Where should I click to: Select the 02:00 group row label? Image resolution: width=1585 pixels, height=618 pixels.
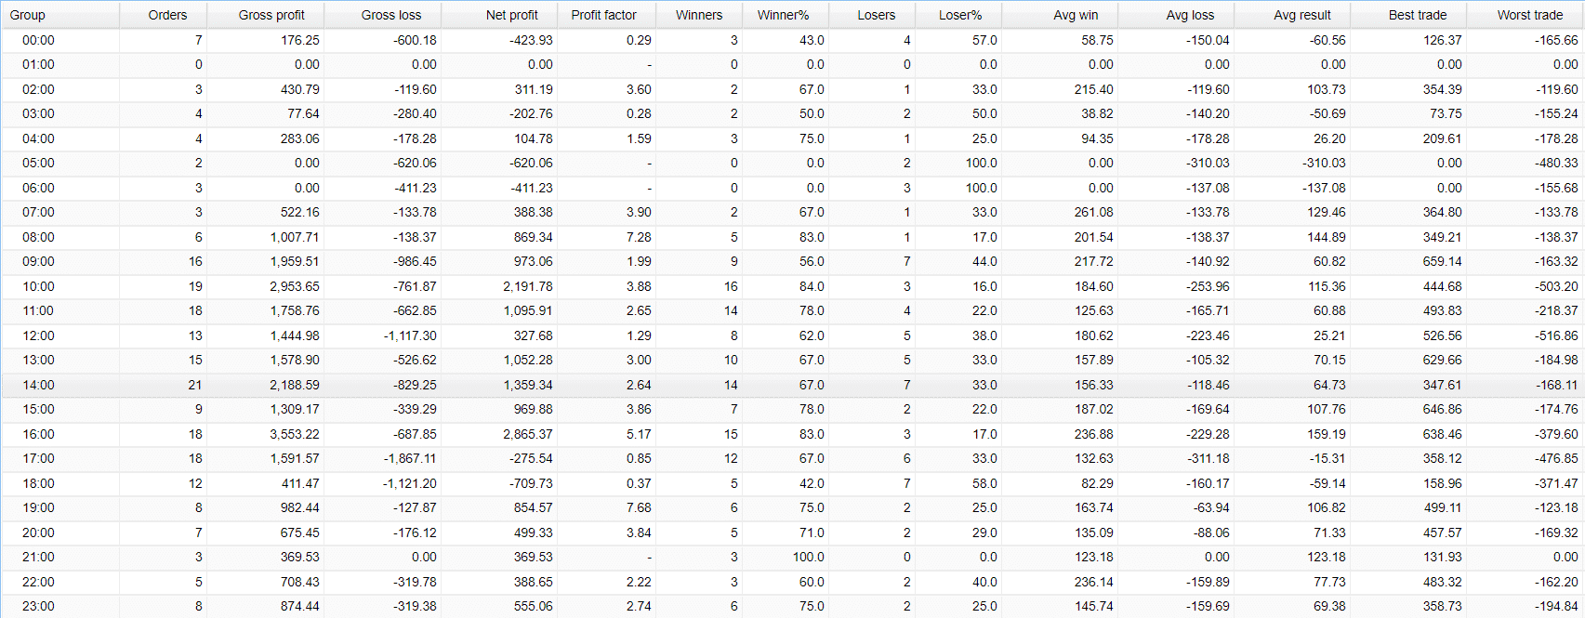[x=38, y=89]
